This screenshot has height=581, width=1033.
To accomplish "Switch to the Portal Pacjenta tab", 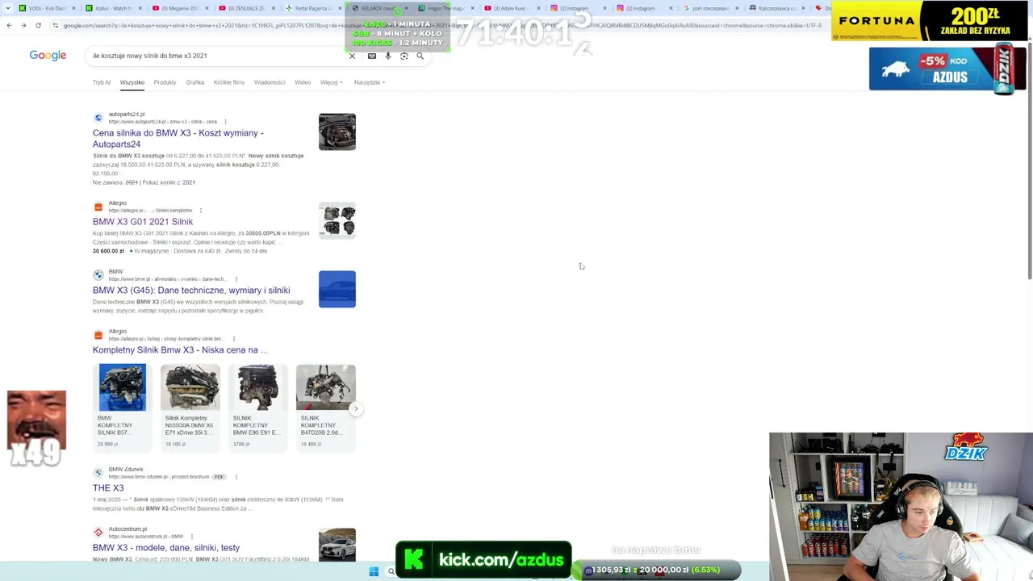I will coord(312,8).
